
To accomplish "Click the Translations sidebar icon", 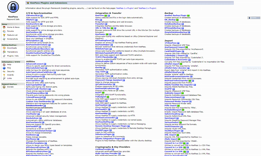I will 4,52.
